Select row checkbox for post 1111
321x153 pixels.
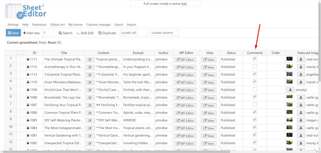pyautogui.click(x=21, y=59)
